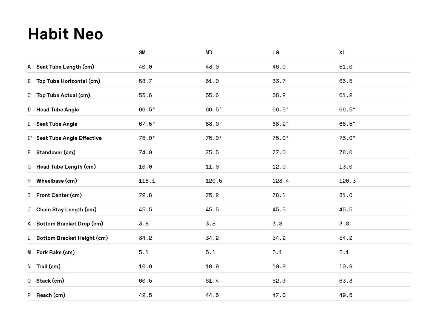The width and height of the screenshot is (438, 329).
Task: Click the LG Seat Tube Angle value 68.2°
Action: [x=281, y=124]
